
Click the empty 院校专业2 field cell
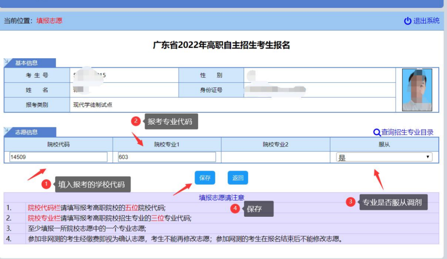275,157
